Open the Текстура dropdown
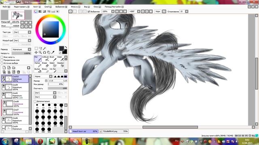259x145 pixels. point(22,32)
